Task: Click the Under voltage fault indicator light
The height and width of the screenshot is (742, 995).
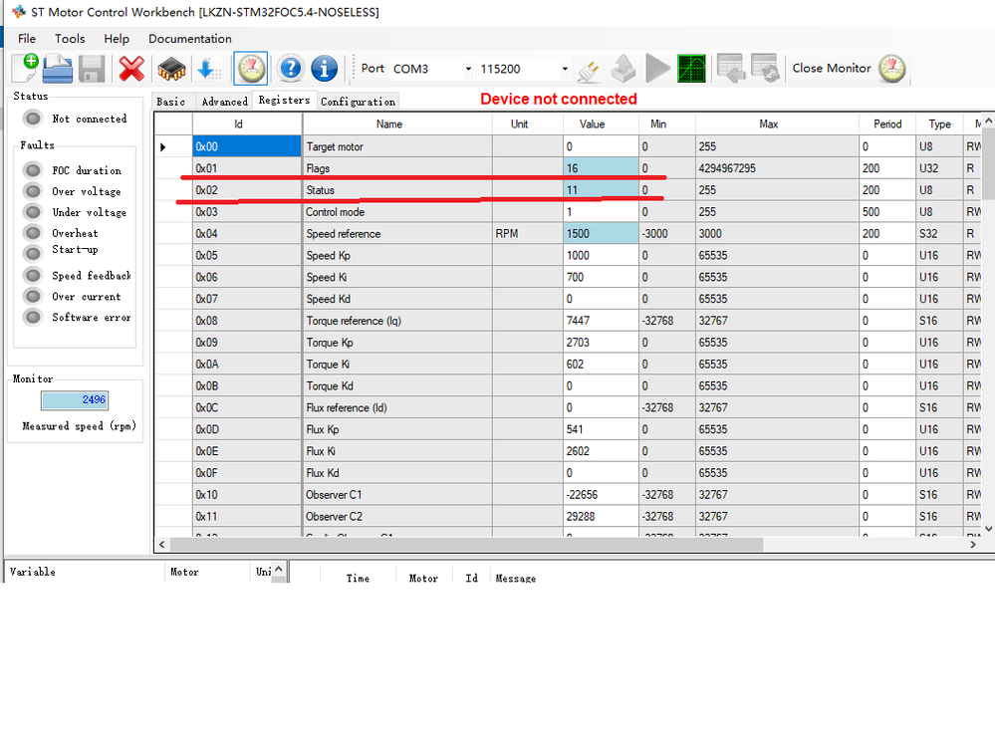Action: pos(32,212)
